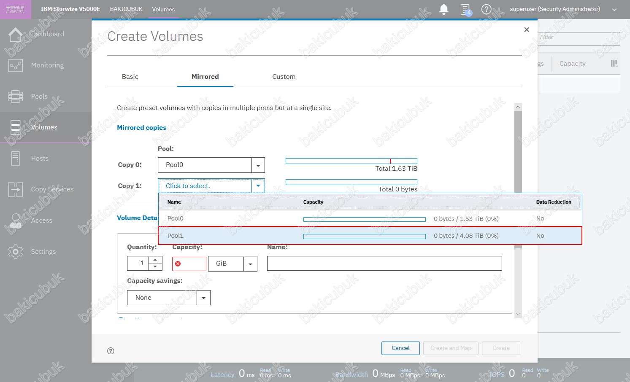The width and height of the screenshot is (630, 382).
Task: Choose Pool1 row in the pool list
Action: (x=370, y=236)
